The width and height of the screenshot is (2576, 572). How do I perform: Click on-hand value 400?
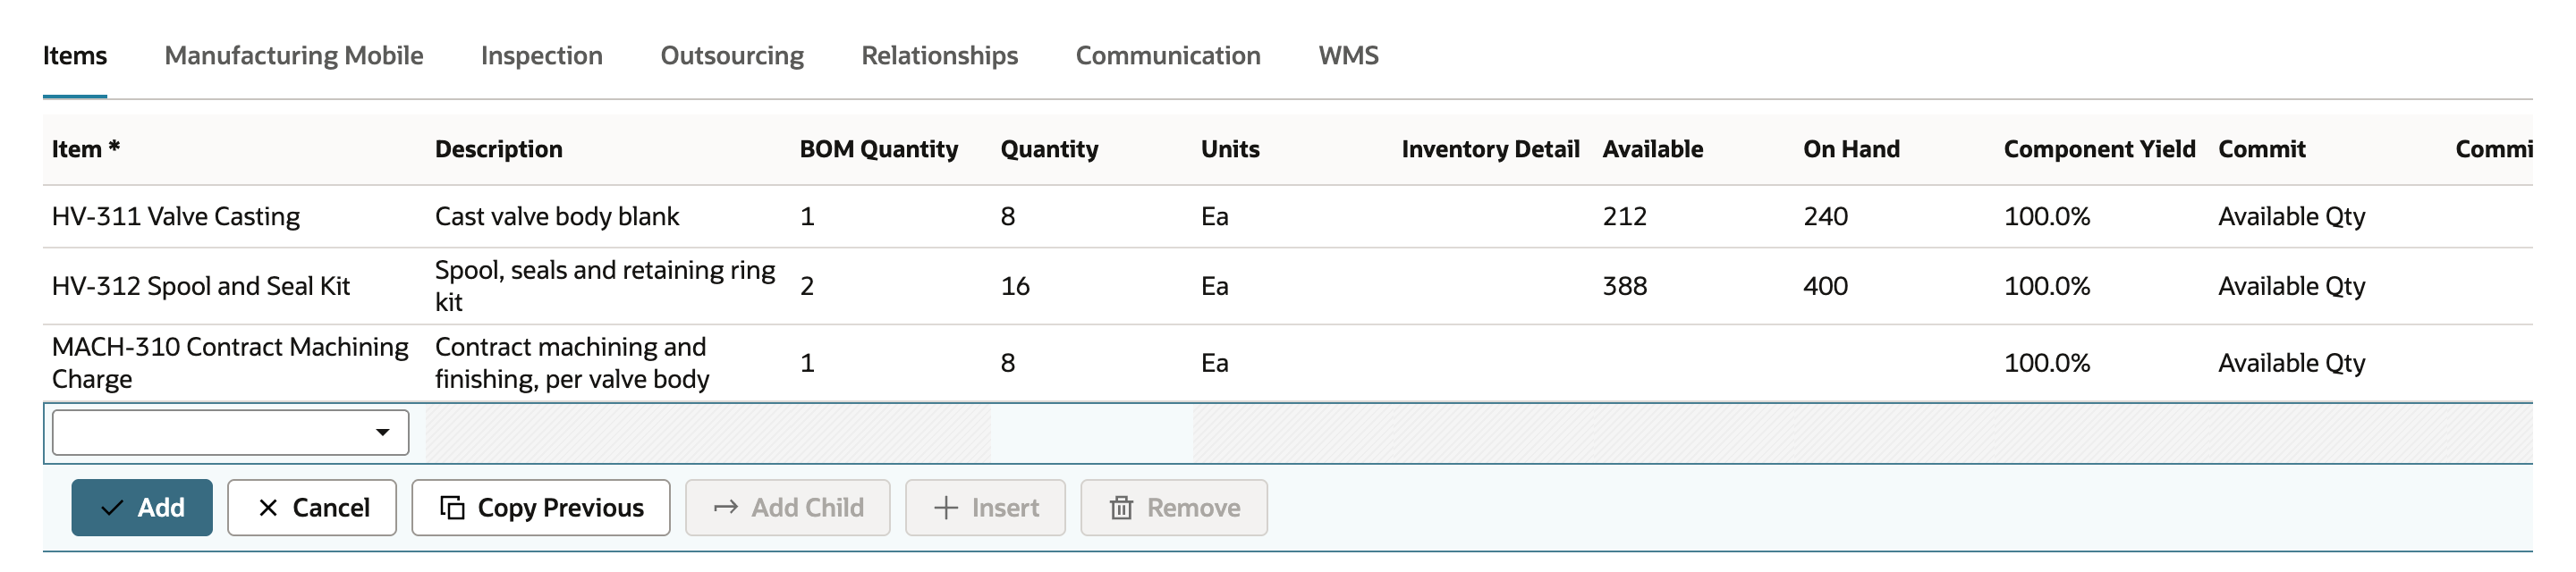pos(1826,287)
